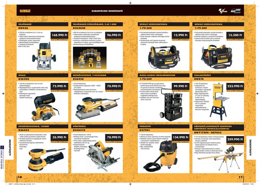Screen dimensions: 259x187
Task: Click the 15.500 Ft price tag
Action: [235, 35]
